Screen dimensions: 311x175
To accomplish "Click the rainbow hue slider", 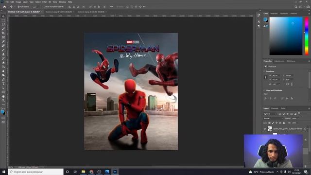I will tap(307, 36).
